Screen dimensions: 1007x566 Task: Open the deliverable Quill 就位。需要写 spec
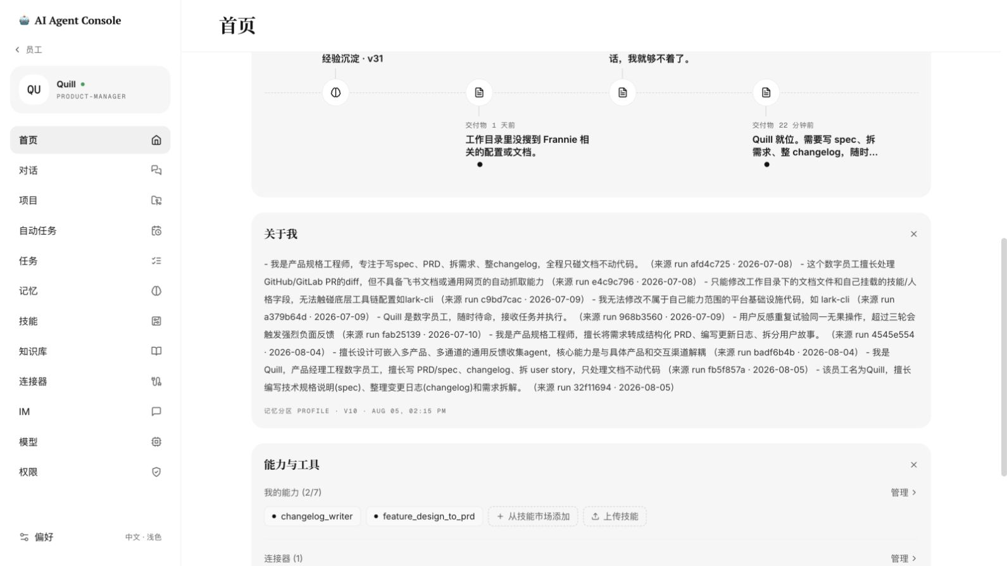(x=815, y=146)
